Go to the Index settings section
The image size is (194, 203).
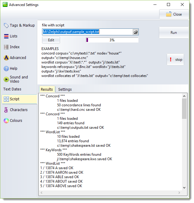[x=15, y=47]
